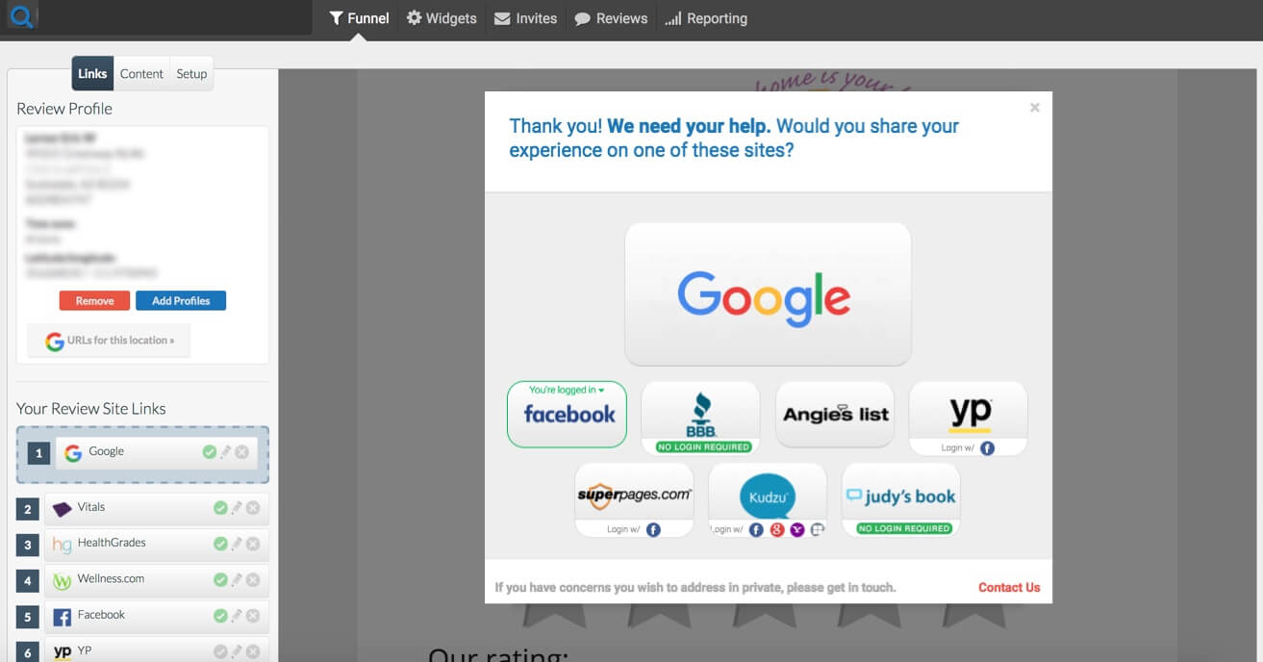Screen dimensions: 1263x662
Task: Click the Google G icon in the links list
Action: [73, 452]
